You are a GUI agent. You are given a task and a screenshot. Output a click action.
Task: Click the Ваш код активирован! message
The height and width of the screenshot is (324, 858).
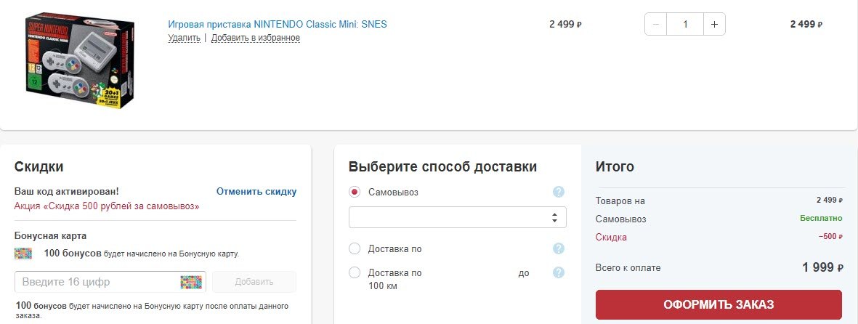click(66, 192)
